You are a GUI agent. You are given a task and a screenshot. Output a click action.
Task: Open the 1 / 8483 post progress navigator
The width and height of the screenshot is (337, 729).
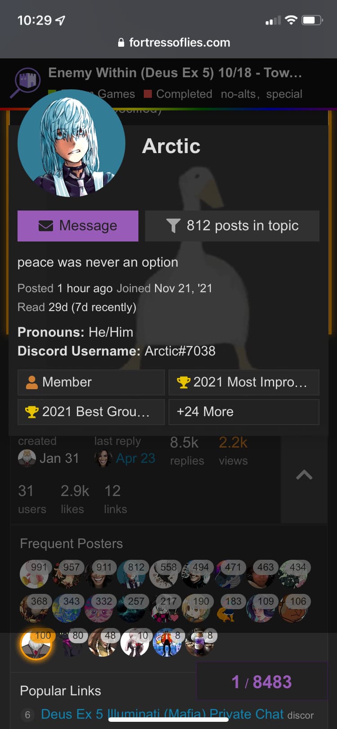262,682
